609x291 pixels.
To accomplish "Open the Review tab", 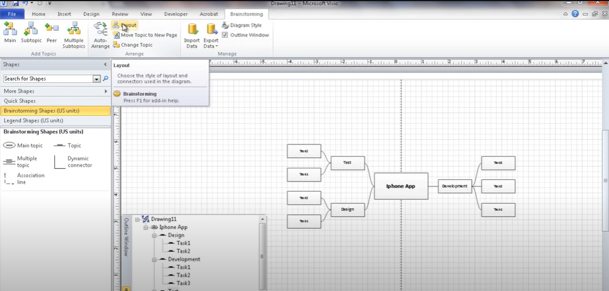I will 120,14.
